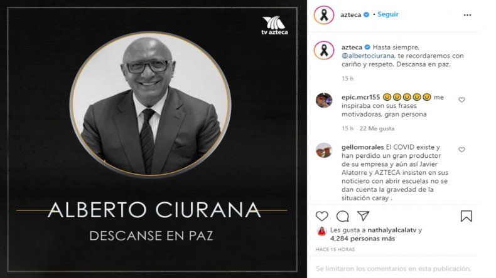The image size is (496, 278).
Task: Open epic.mcr155 profile avatar
Action: click(x=324, y=100)
